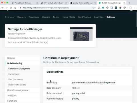Click the 'public/' publish directory value

76,99
